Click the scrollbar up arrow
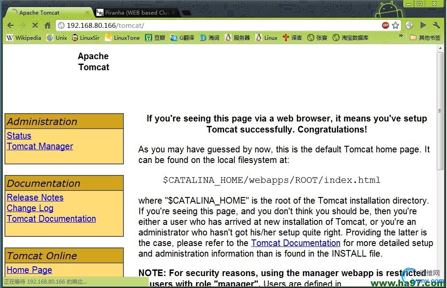447x288 pixels. [440, 48]
